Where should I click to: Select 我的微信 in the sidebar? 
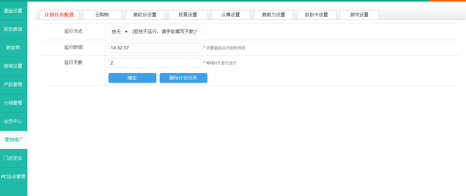click(x=13, y=29)
